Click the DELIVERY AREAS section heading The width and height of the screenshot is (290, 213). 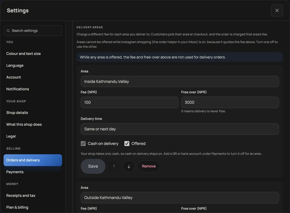(x=90, y=27)
